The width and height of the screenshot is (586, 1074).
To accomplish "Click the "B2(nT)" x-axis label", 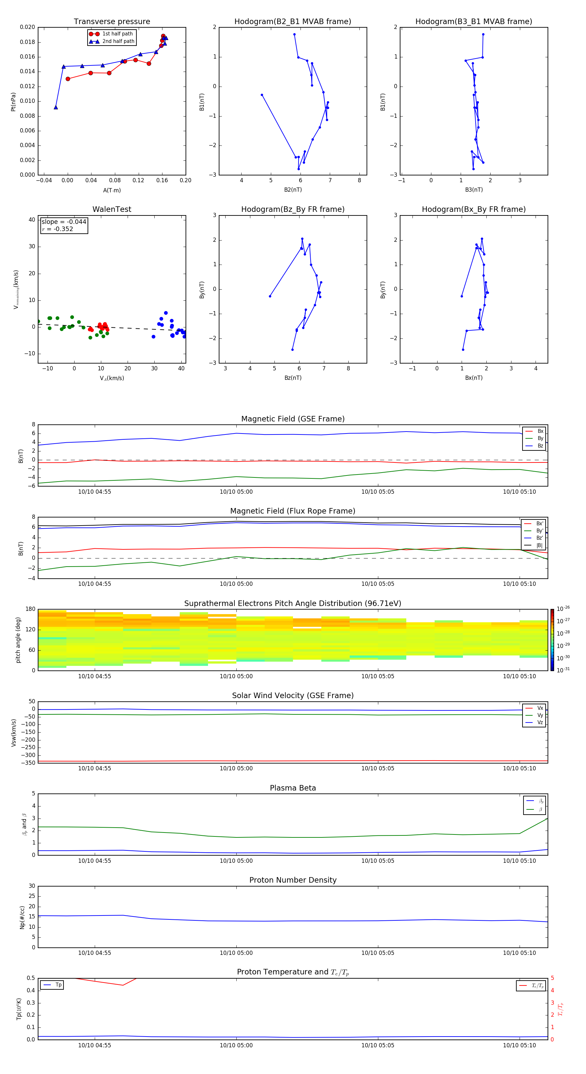I will (293, 190).
